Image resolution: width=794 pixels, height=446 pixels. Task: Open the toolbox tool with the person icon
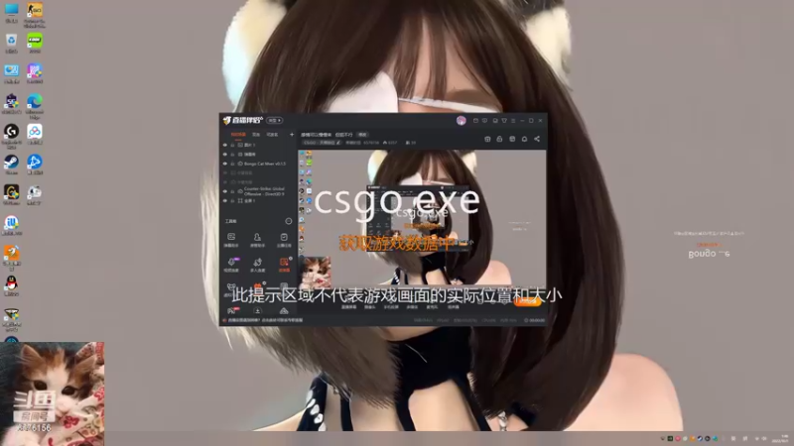tap(257, 240)
